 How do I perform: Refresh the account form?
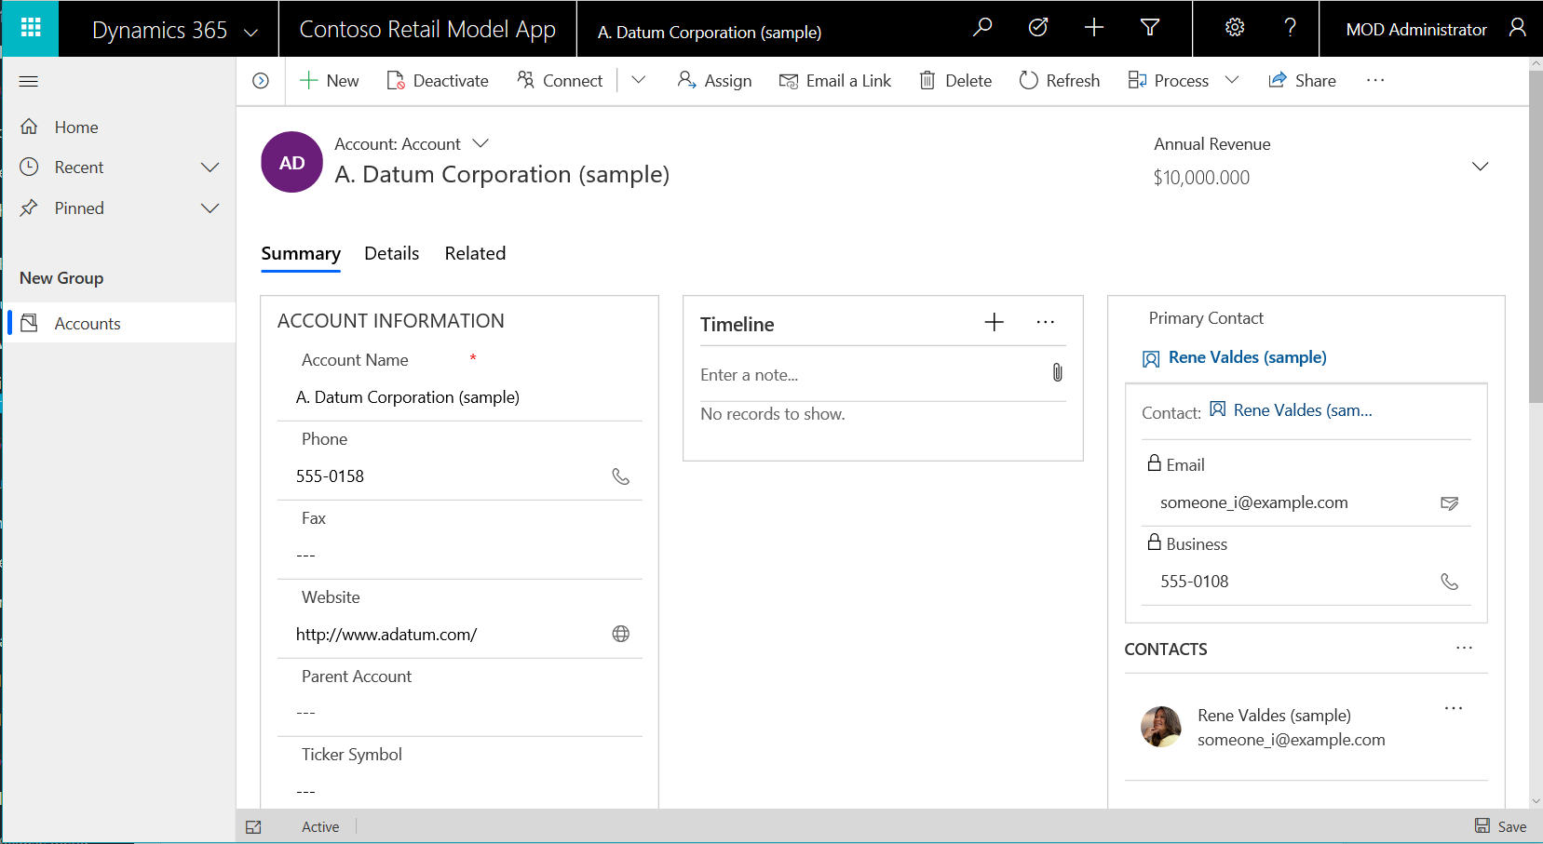1059,81
